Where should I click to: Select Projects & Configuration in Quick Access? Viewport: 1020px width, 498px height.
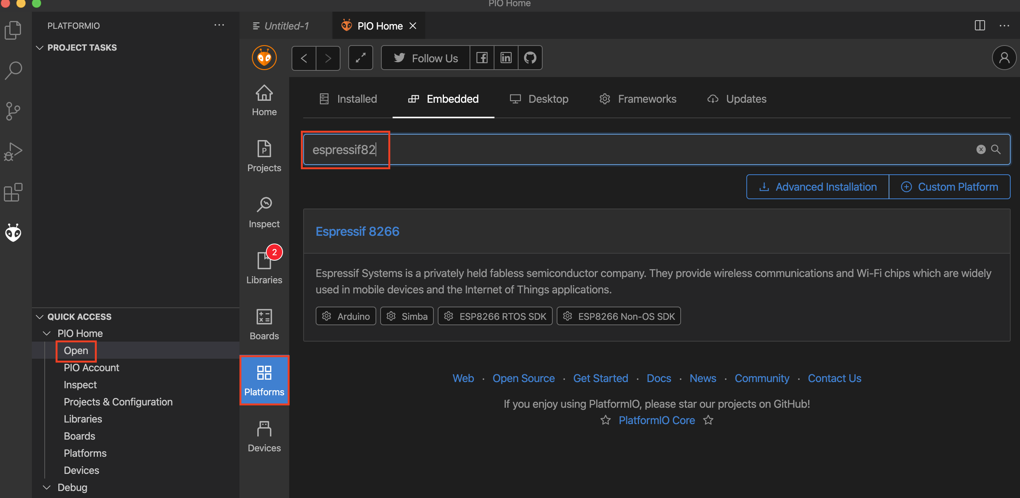pos(118,402)
